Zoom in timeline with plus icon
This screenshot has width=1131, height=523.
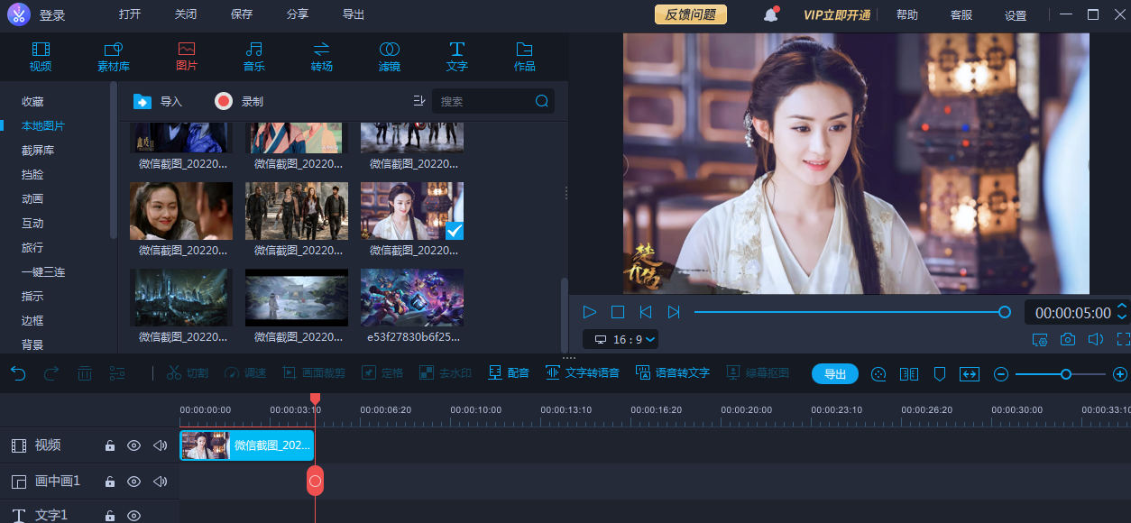tap(1120, 374)
